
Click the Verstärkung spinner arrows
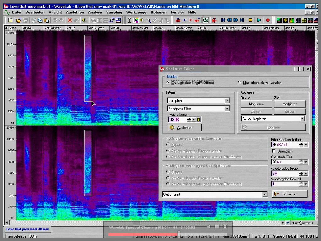[189, 119]
